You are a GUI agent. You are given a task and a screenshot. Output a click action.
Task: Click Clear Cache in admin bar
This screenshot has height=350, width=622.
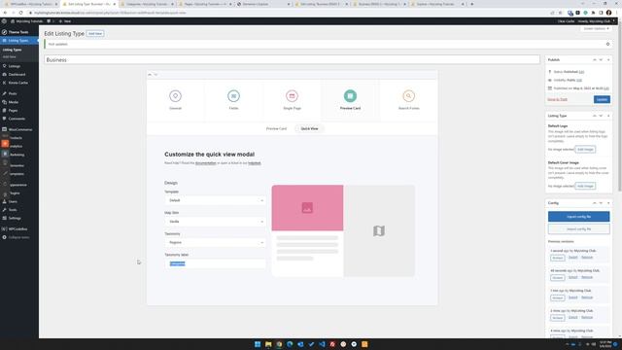point(566,21)
